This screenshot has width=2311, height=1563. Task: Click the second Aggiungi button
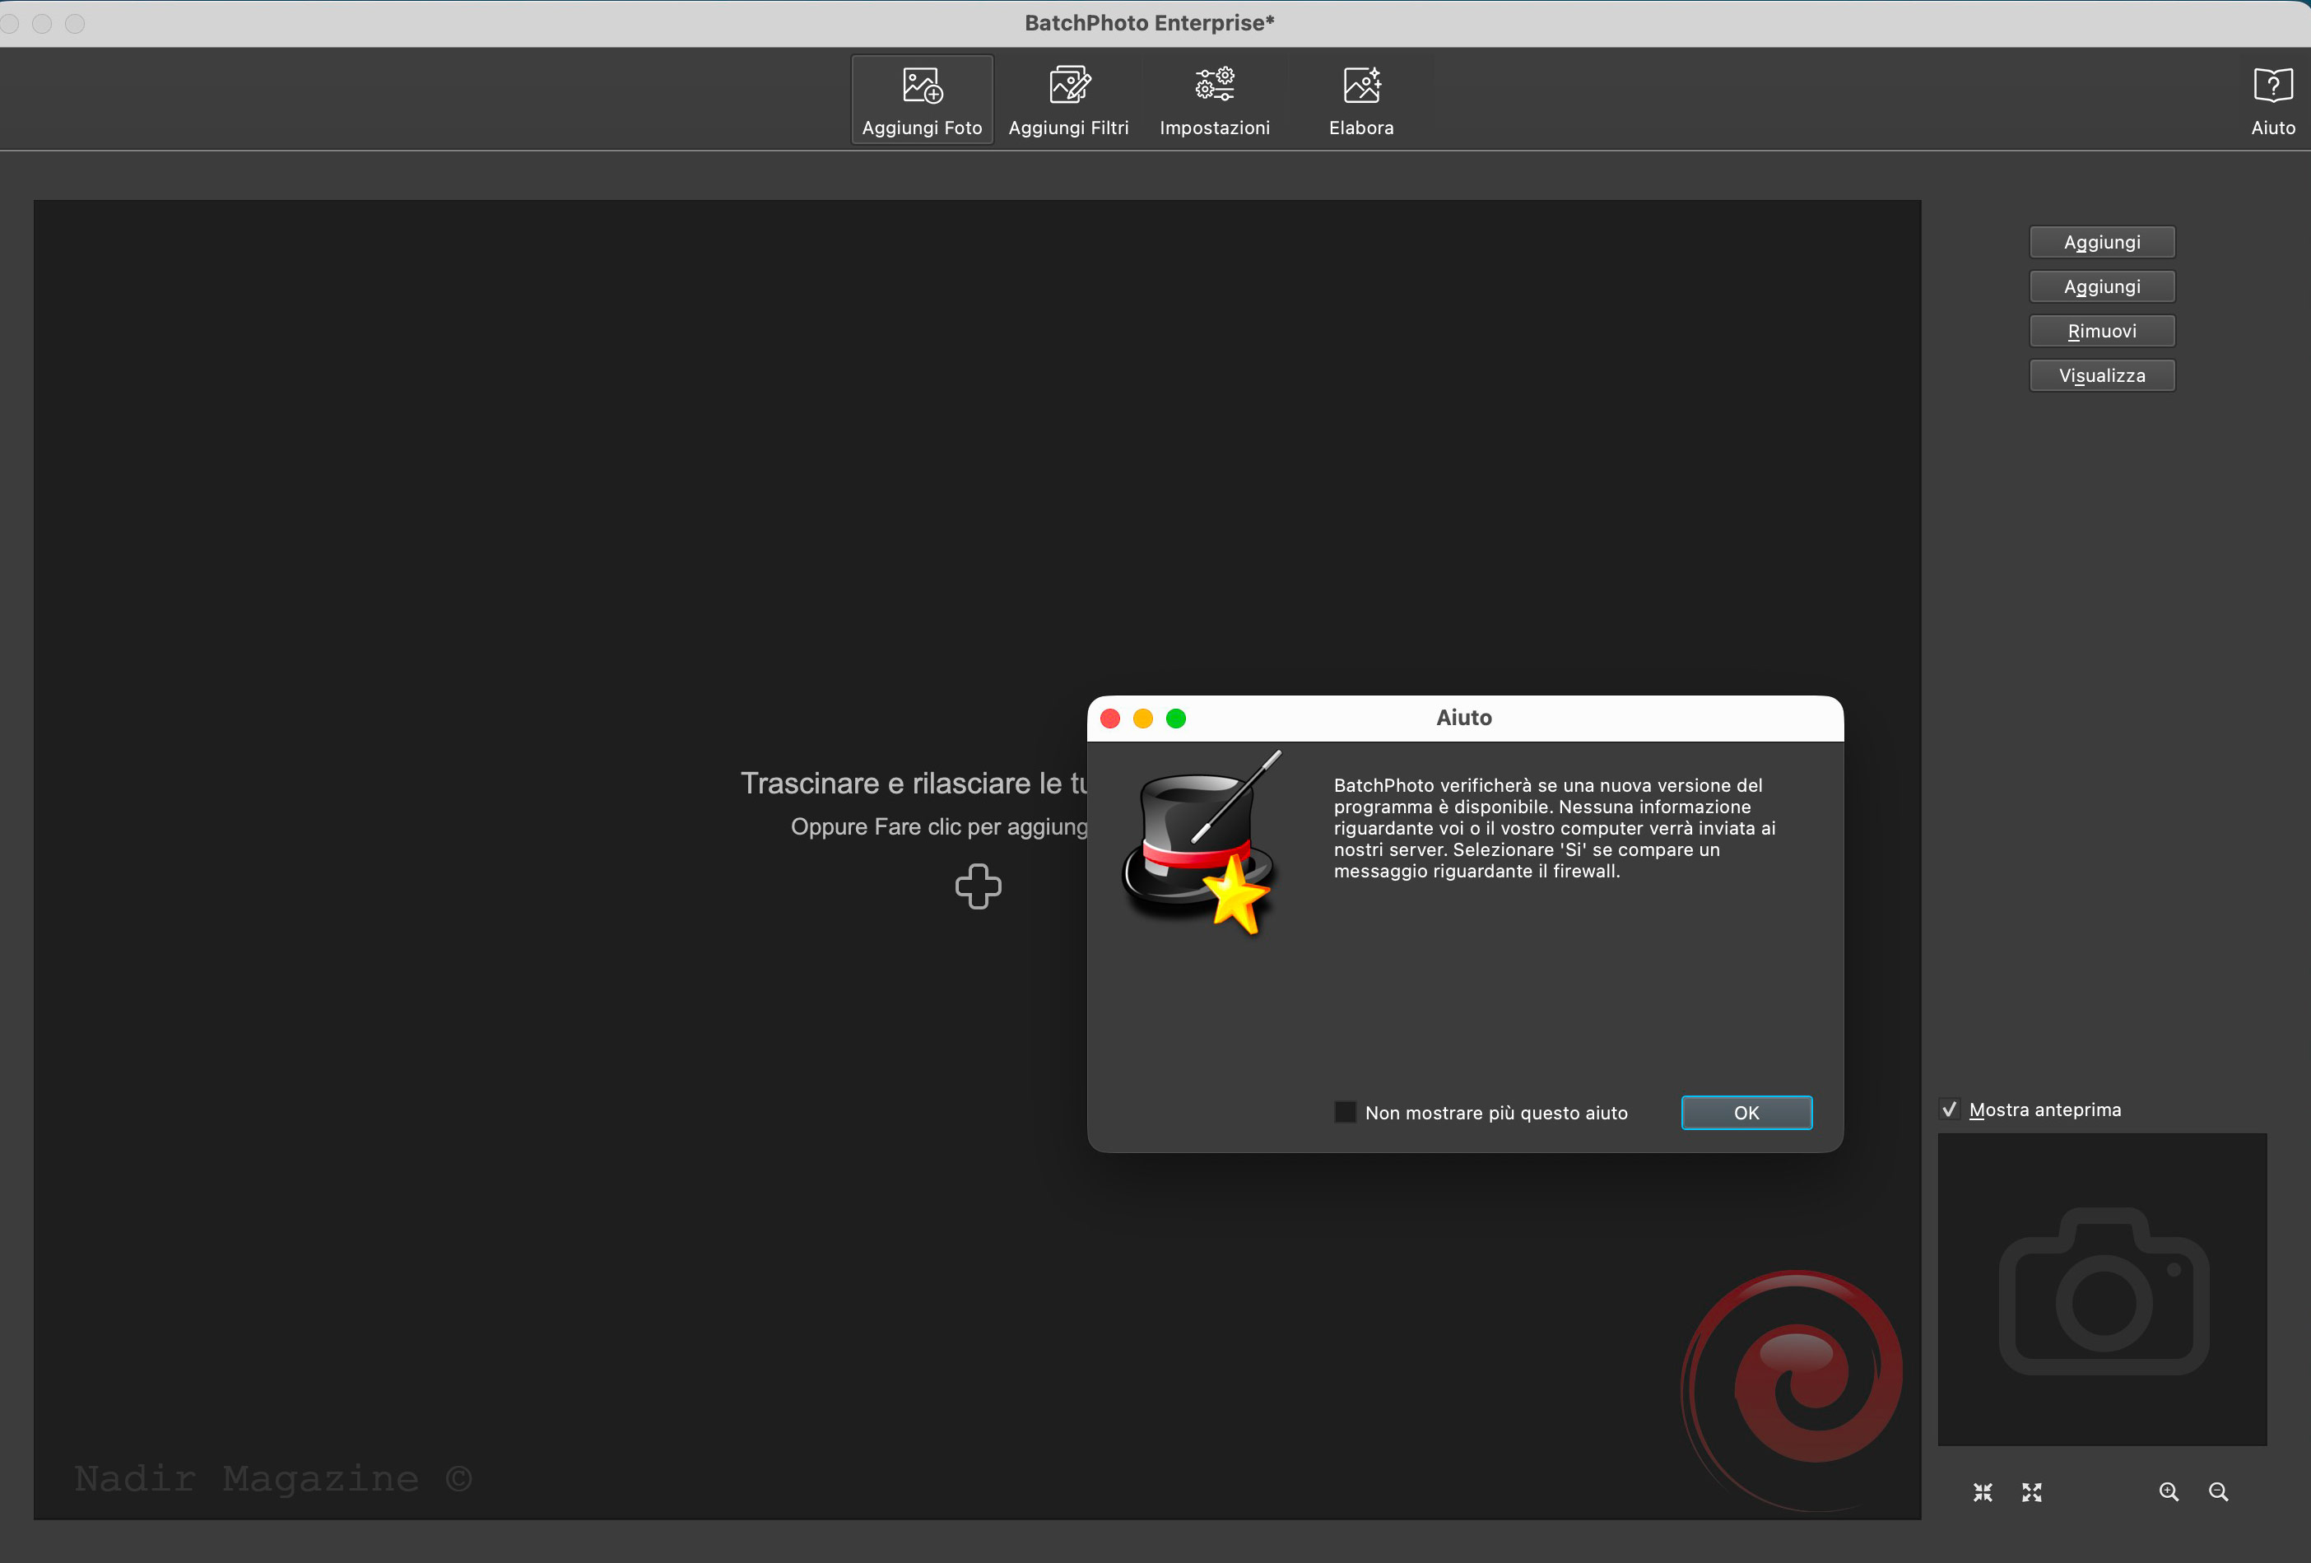click(x=2101, y=286)
